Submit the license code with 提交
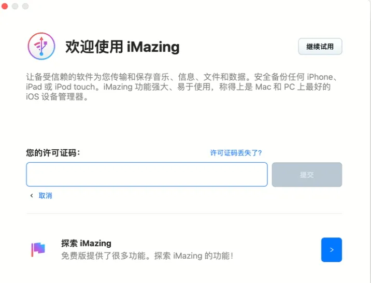 click(307, 175)
